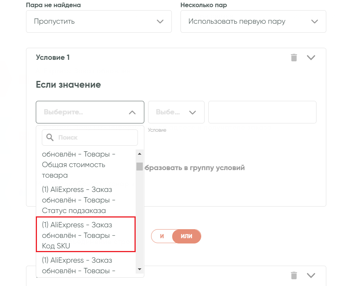Collapse the Условие 1 block chevron
This screenshot has height=286, width=341.
pyautogui.click(x=311, y=58)
